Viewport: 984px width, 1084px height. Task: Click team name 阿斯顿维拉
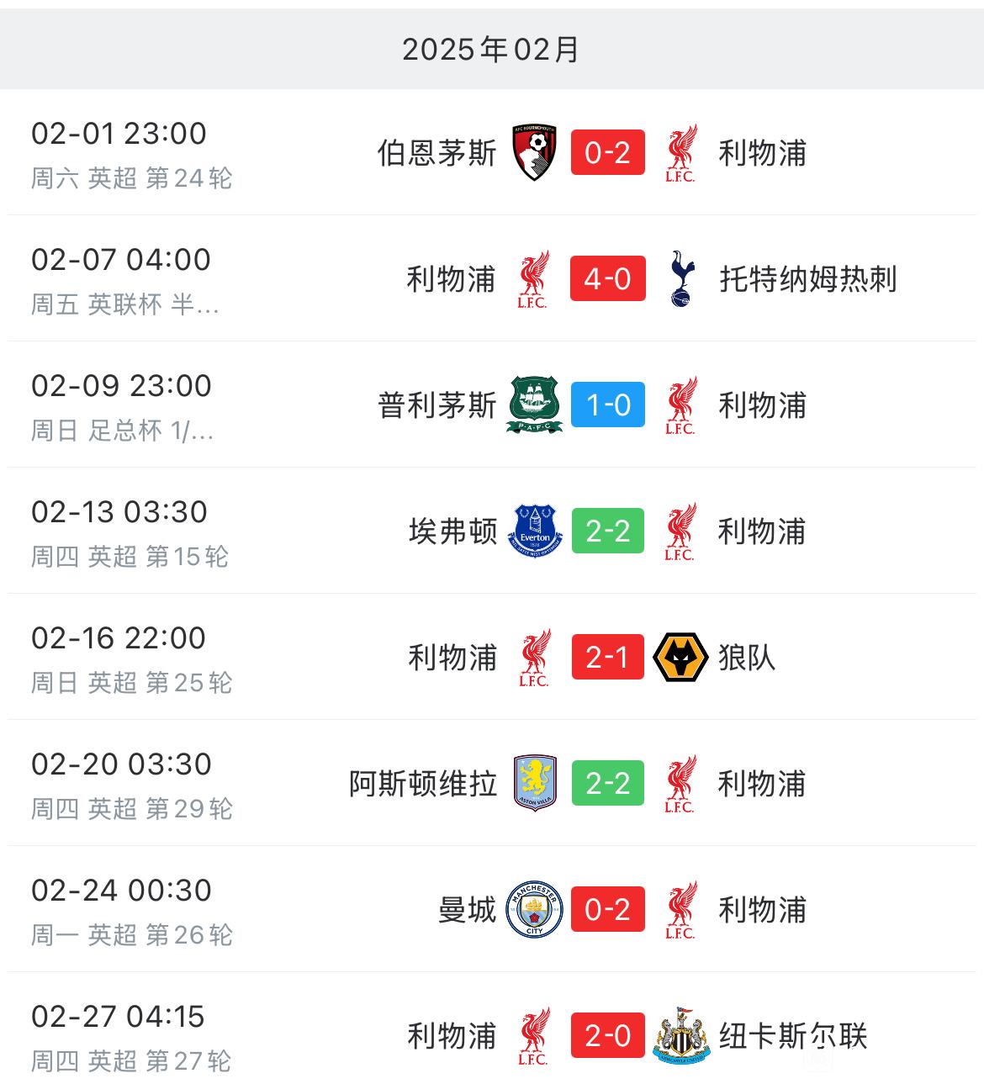(423, 783)
